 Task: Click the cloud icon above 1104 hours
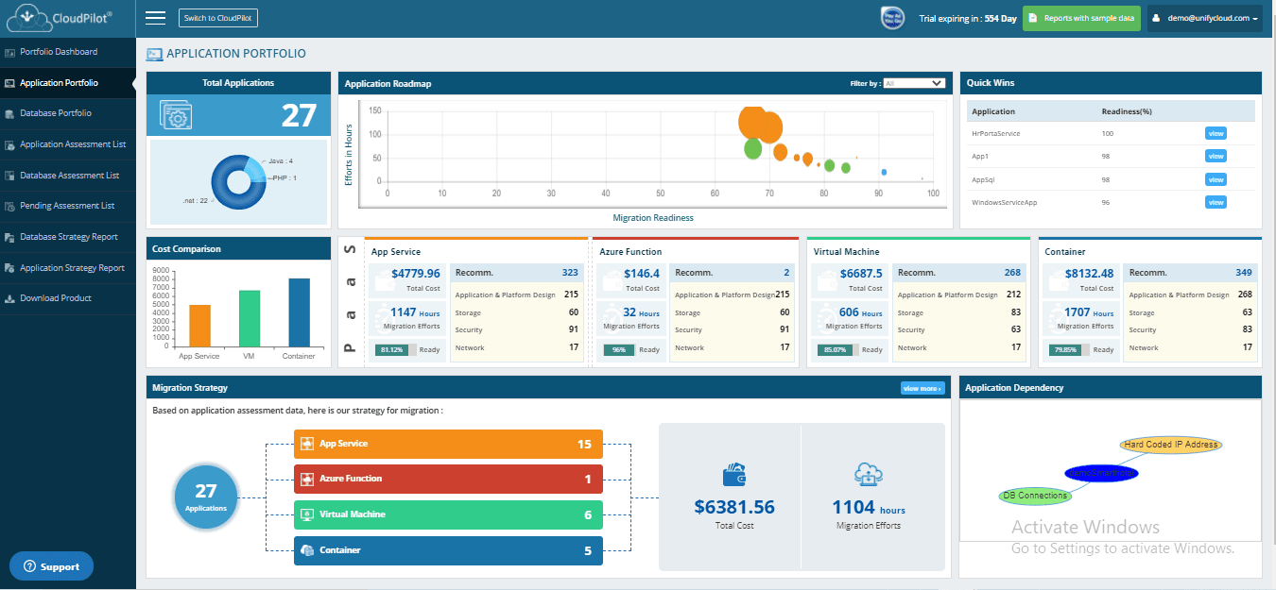coord(868,474)
